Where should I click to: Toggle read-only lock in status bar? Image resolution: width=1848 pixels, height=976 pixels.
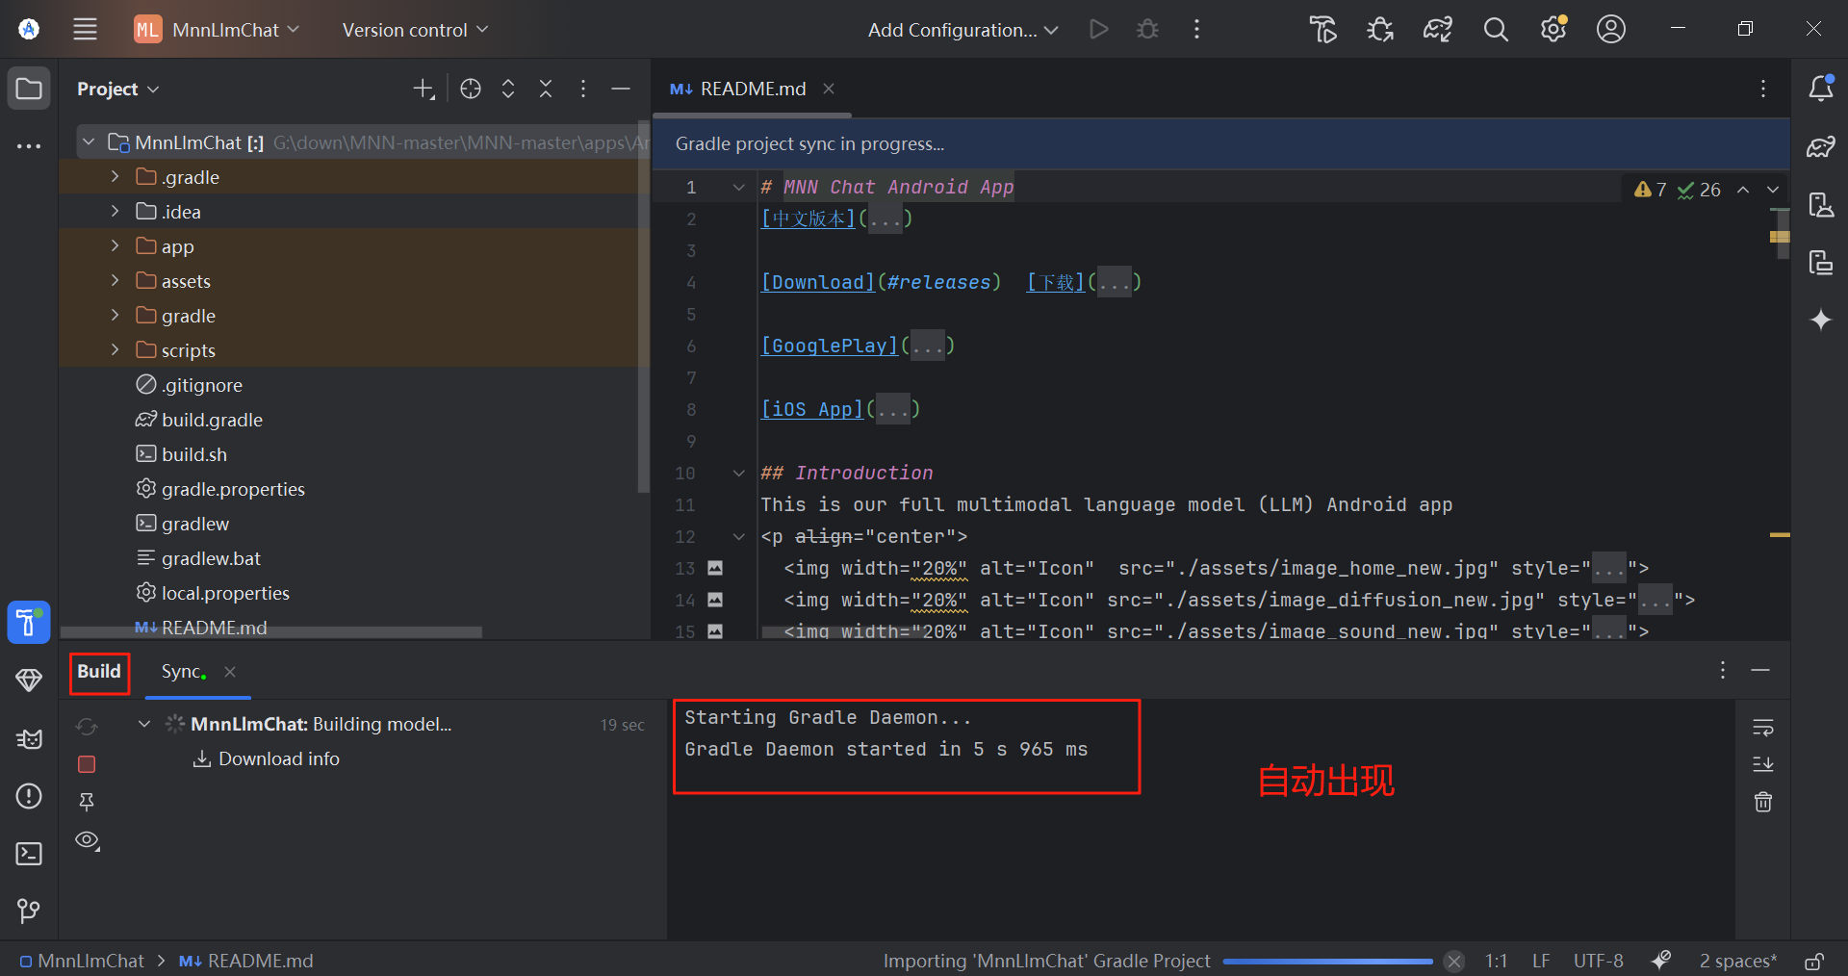[1814, 961]
